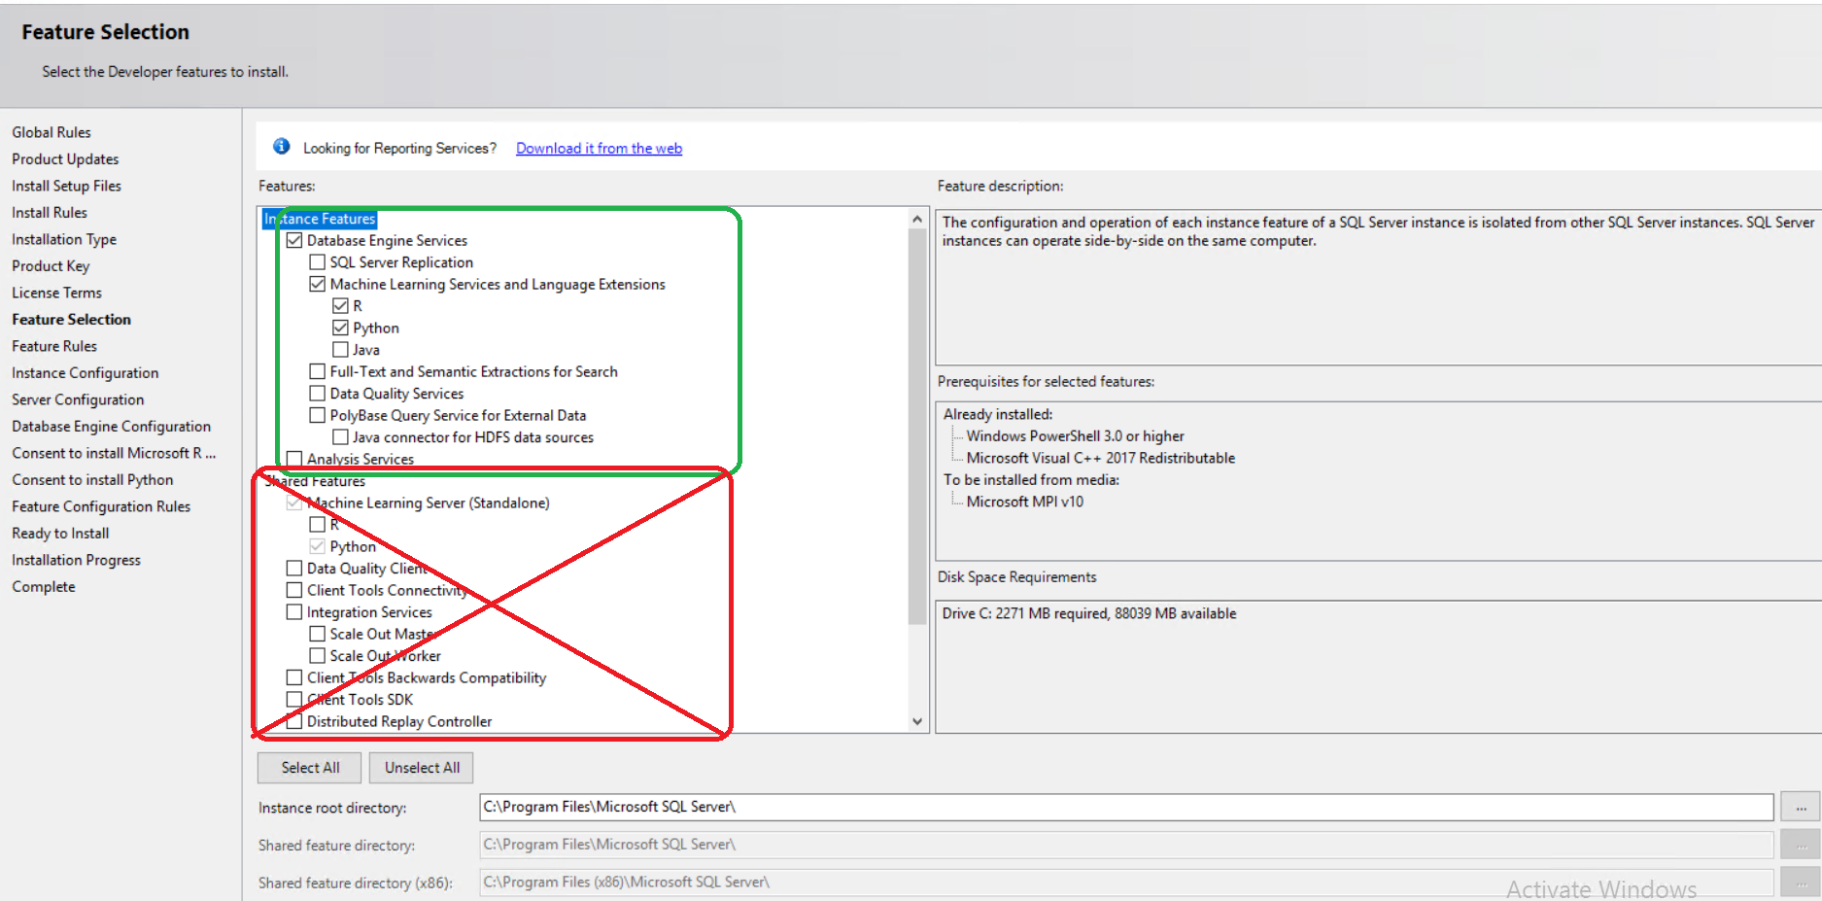
Task: Click the features list scroll up arrow
Action: 916,219
